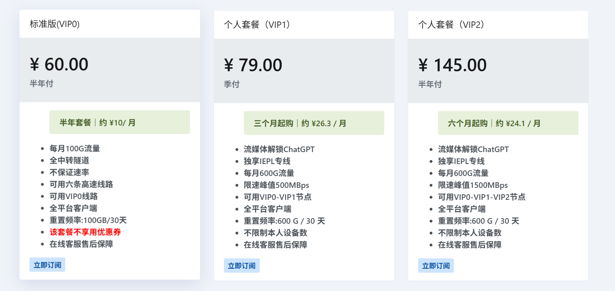Click the 六个月起购 badge on VIP2
Screen dimensions: 615x291
pos(508,123)
